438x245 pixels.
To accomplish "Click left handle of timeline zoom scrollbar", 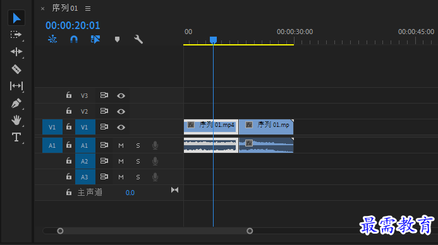I will click(60, 231).
